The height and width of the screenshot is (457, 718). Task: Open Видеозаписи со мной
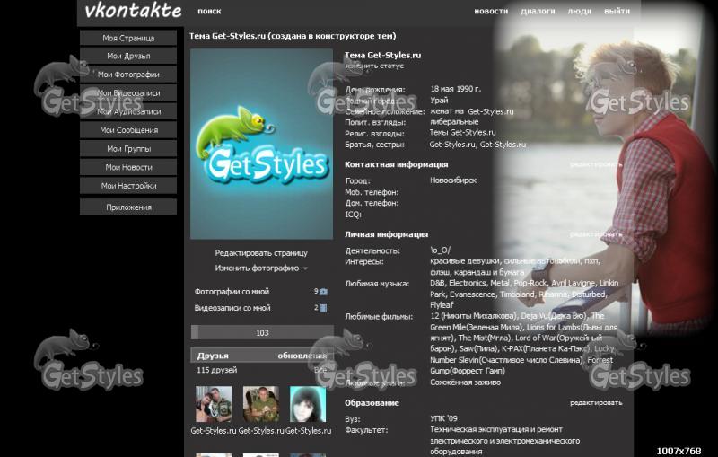click(232, 308)
